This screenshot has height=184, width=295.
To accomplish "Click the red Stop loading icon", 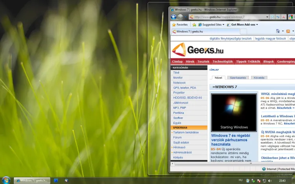I will click(x=284, y=17).
